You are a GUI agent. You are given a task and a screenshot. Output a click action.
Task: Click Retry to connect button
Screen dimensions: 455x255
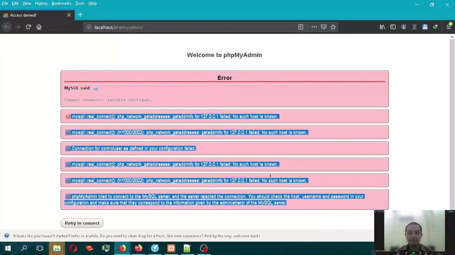click(x=82, y=223)
